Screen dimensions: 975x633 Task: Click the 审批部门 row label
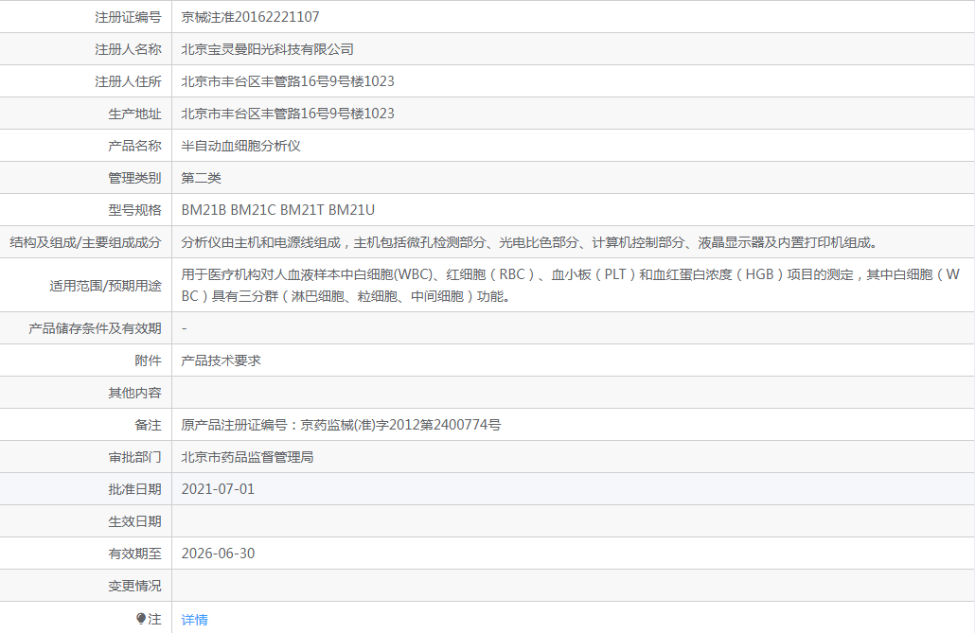[135, 458]
